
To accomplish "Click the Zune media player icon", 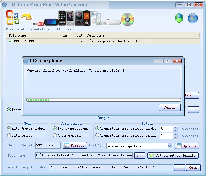I will [79, 18].
